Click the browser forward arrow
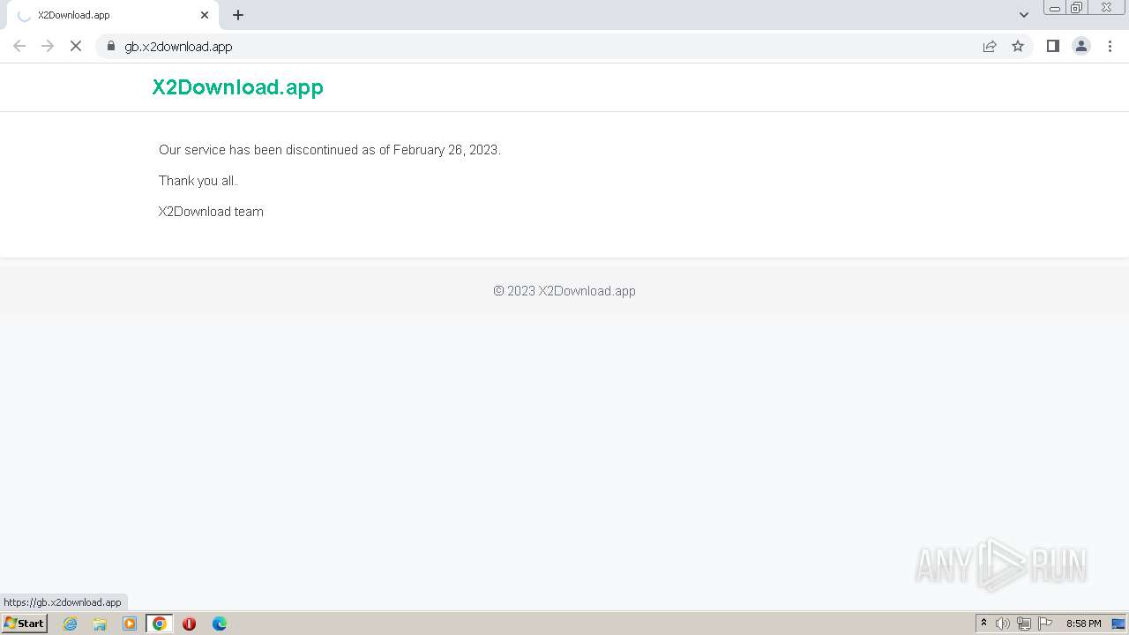 [48, 46]
